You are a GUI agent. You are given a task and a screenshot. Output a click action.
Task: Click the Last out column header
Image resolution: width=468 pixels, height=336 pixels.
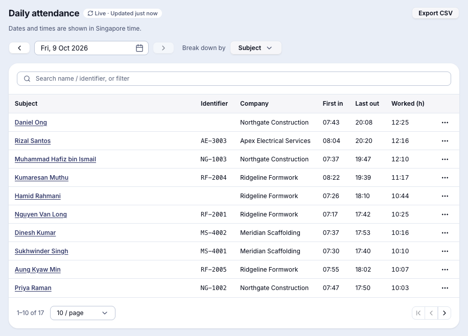(x=367, y=104)
